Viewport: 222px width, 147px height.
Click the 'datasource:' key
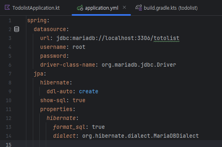pyautogui.click(x=51, y=29)
